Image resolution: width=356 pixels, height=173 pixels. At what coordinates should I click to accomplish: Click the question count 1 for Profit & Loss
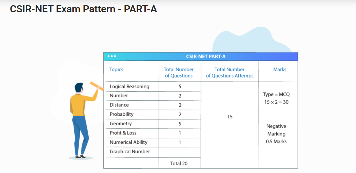coord(180,133)
